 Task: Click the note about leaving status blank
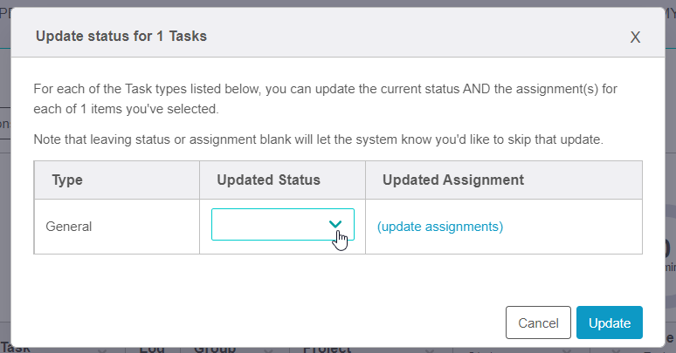[318, 139]
